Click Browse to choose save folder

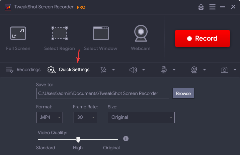[183, 93]
